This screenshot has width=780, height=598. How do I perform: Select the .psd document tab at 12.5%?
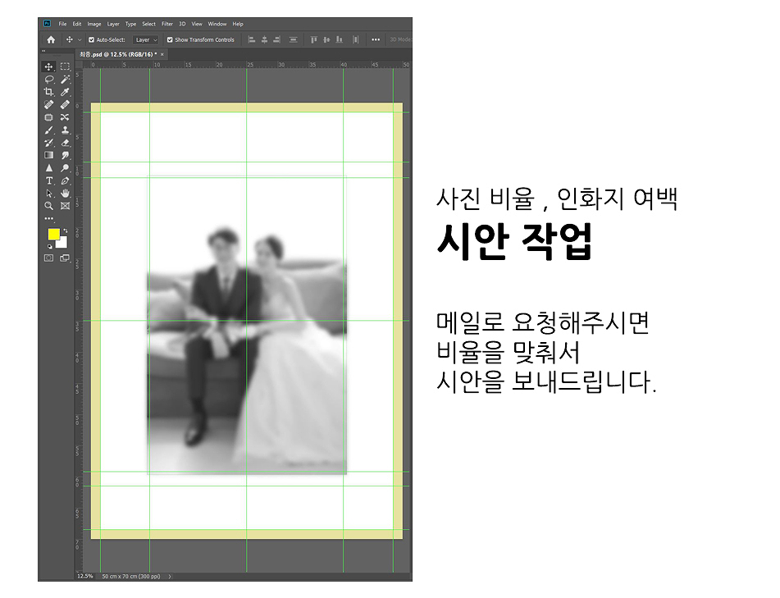(118, 54)
